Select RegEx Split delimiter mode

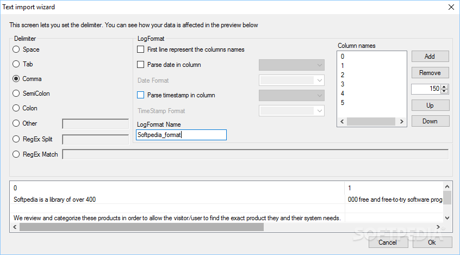pos(16,139)
